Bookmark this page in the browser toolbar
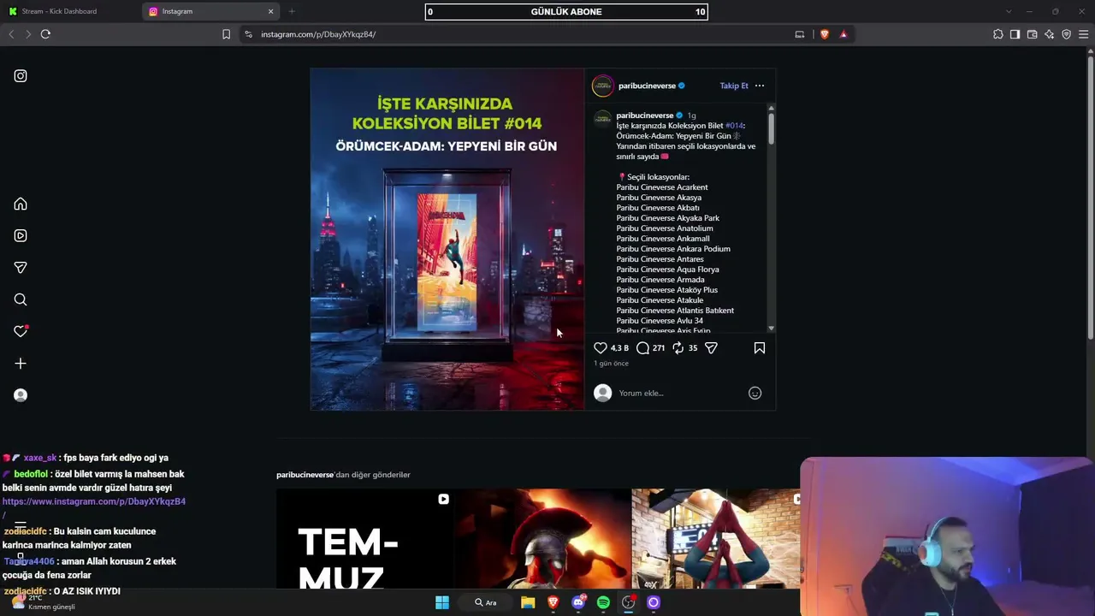Viewport: 1095px width, 616px height. 226,34
